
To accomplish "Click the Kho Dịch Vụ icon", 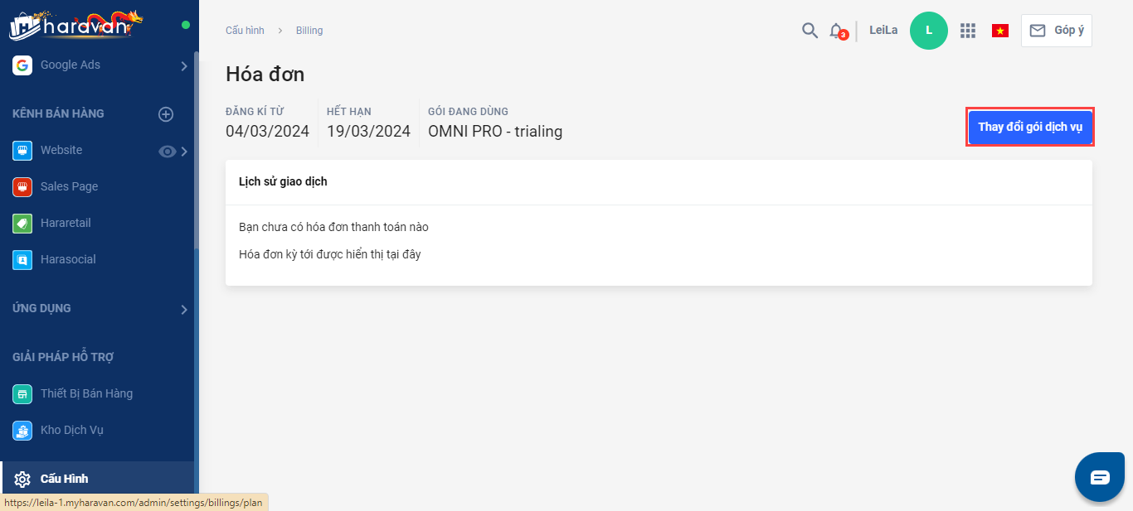I will (22, 431).
